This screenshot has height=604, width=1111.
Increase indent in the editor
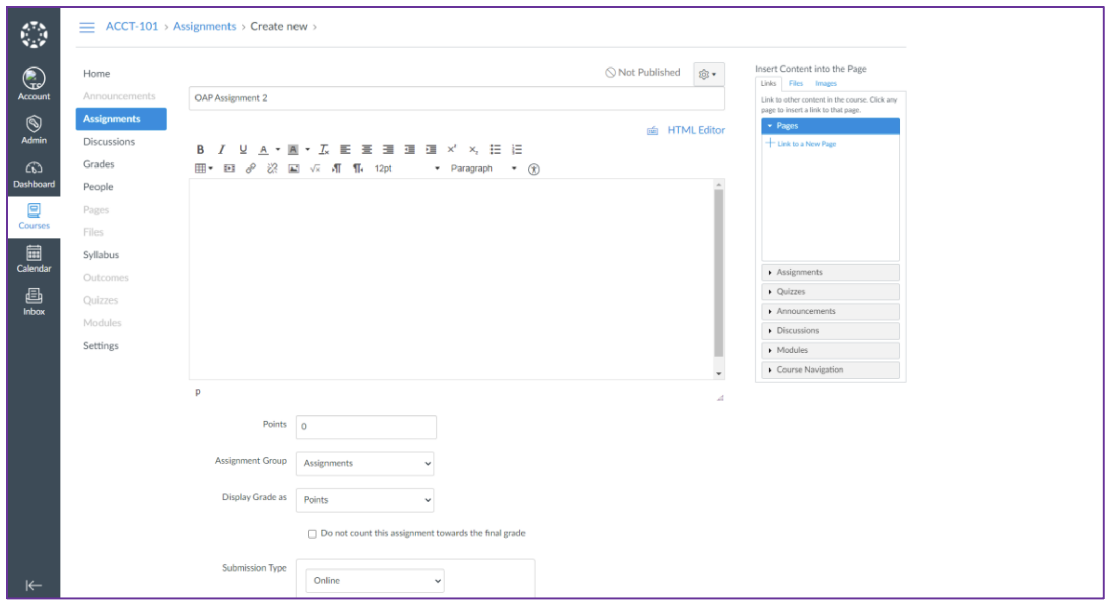[431, 149]
